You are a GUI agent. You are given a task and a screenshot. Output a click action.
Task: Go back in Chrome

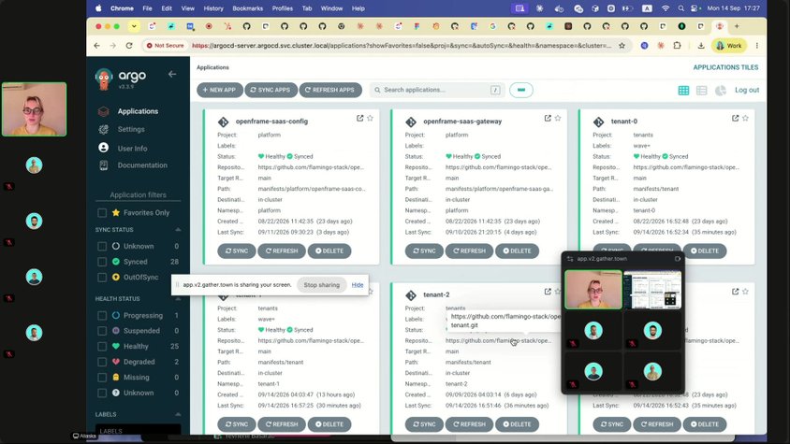coord(96,45)
